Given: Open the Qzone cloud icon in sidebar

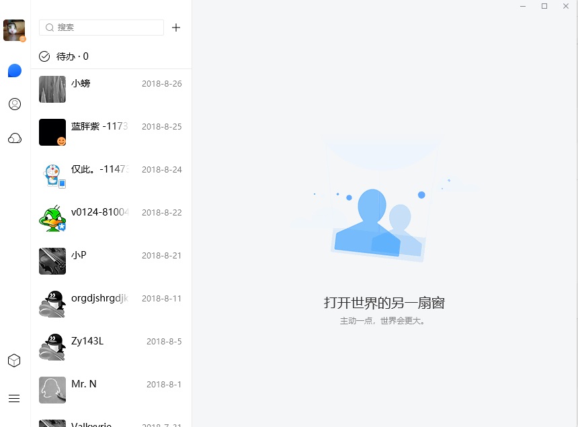Looking at the screenshot, I should pos(14,138).
